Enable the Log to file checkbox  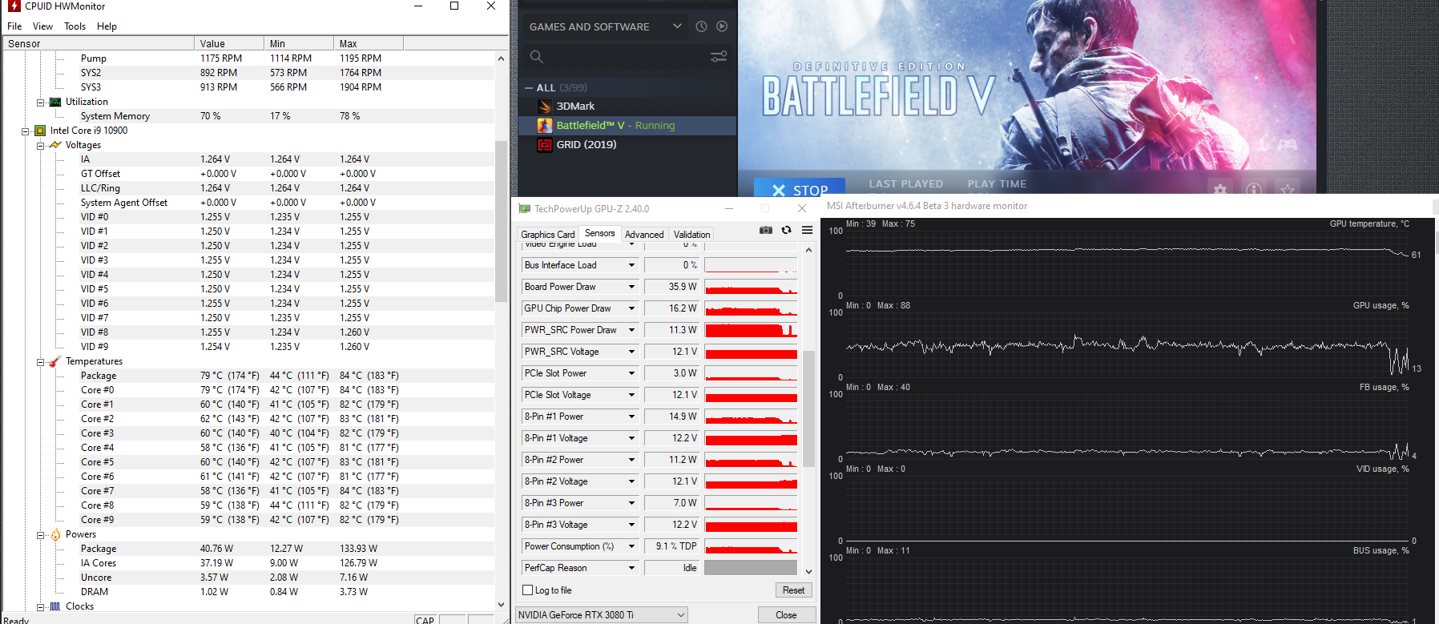pos(527,590)
